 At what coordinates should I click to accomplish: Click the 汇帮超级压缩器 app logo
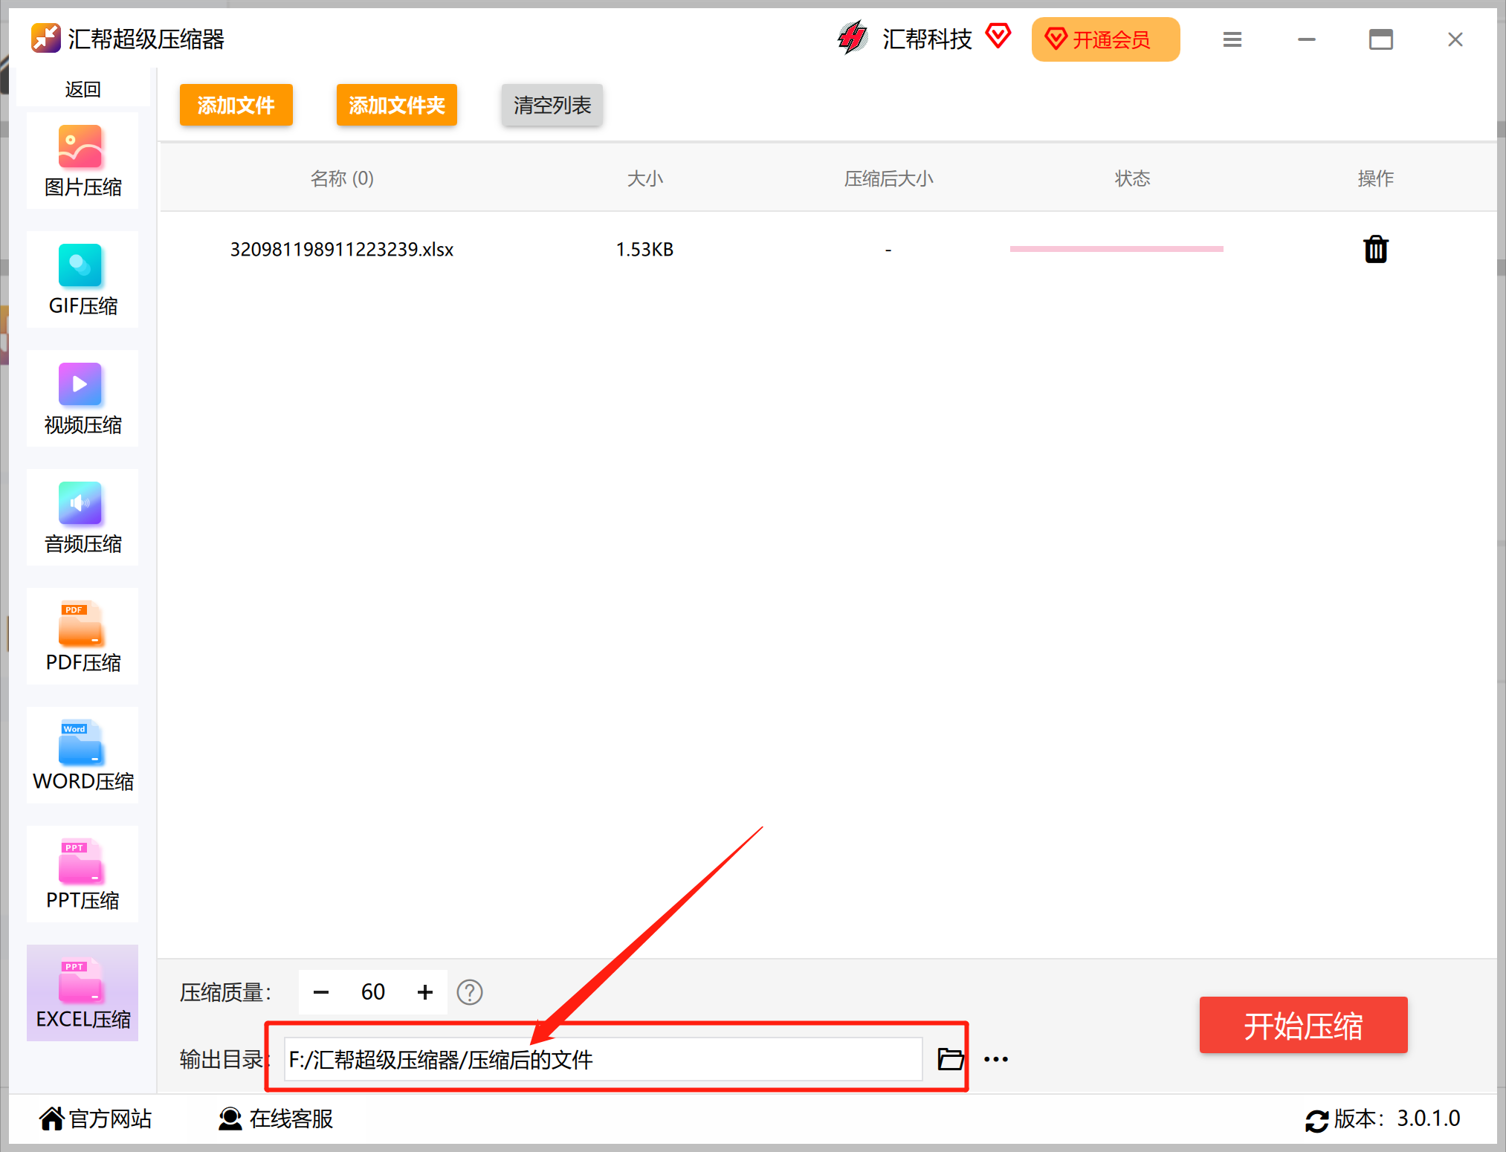45,39
